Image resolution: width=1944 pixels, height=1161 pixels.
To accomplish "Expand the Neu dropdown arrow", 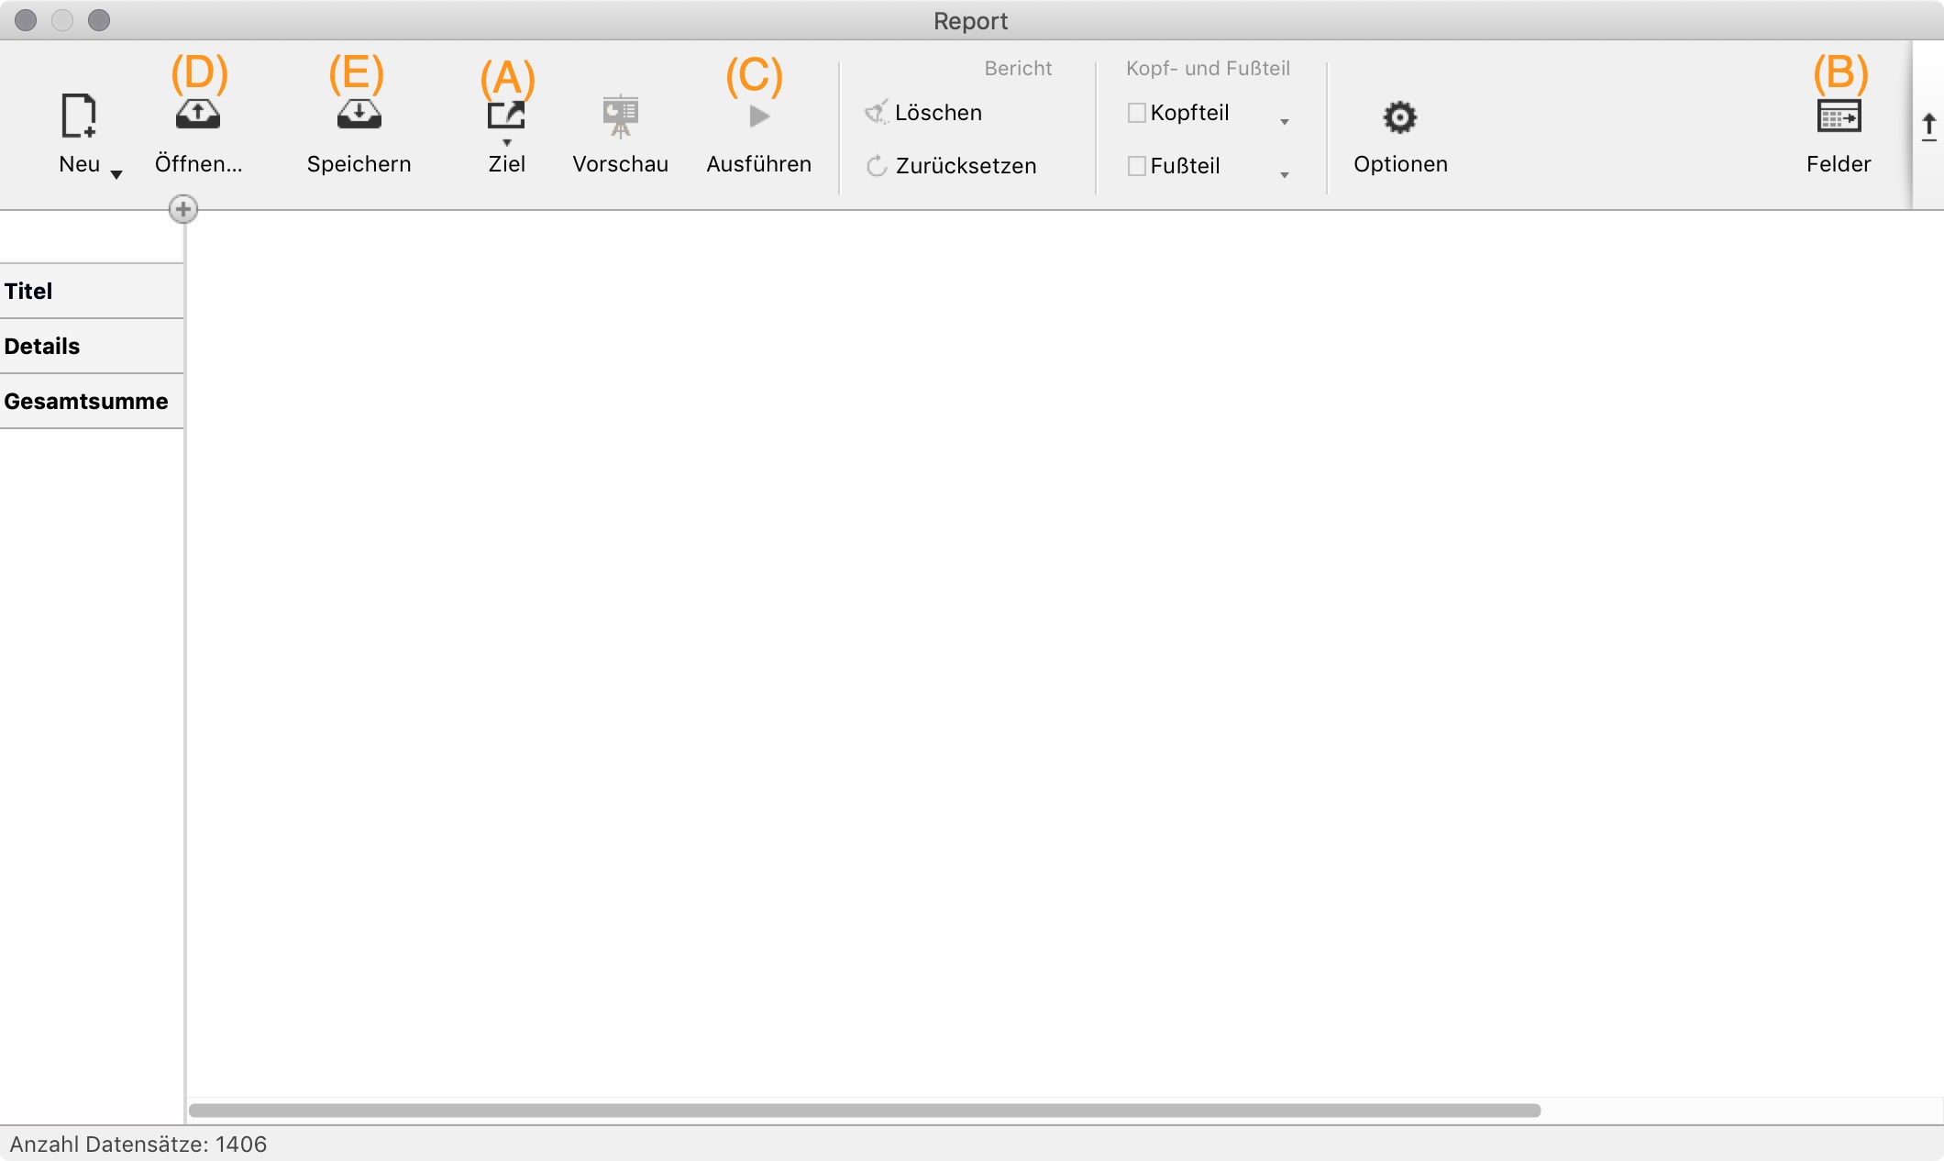I will (x=116, y=174).
